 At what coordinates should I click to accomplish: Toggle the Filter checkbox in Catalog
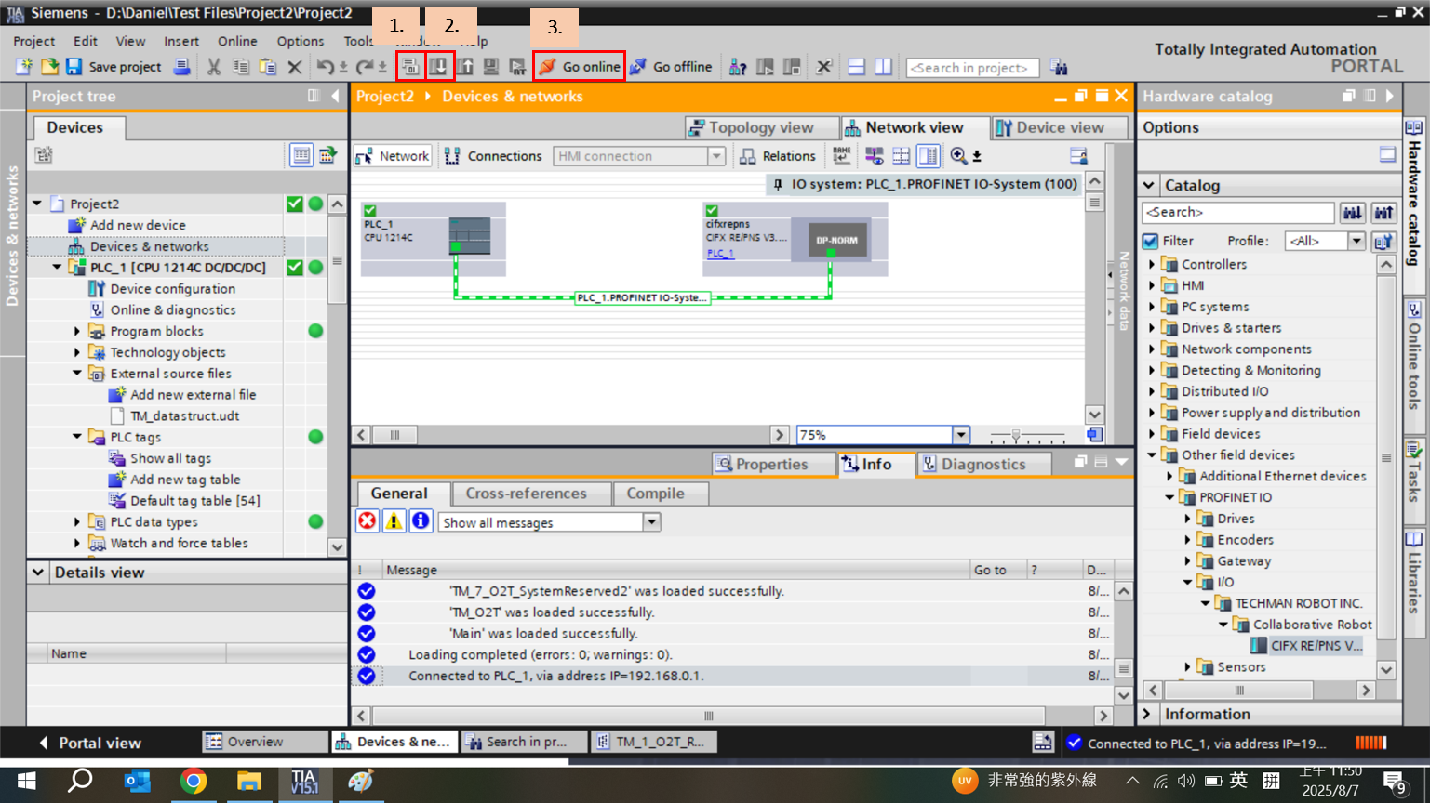pos(1151,241)
